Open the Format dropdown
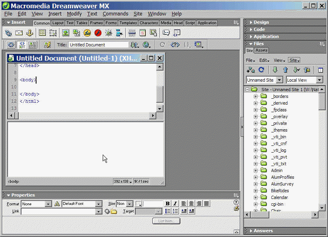Viewport: 328px width, 237px height. point(48,204)
